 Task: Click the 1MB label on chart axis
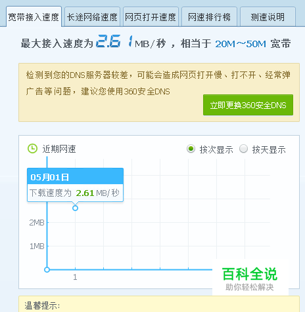[37, 246]
